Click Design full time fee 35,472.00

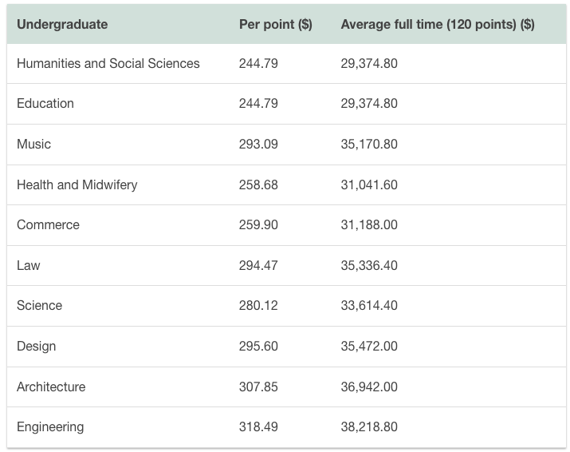(369, 346)
